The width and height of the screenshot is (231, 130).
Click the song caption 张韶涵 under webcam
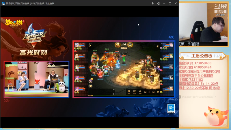(194, 44)
